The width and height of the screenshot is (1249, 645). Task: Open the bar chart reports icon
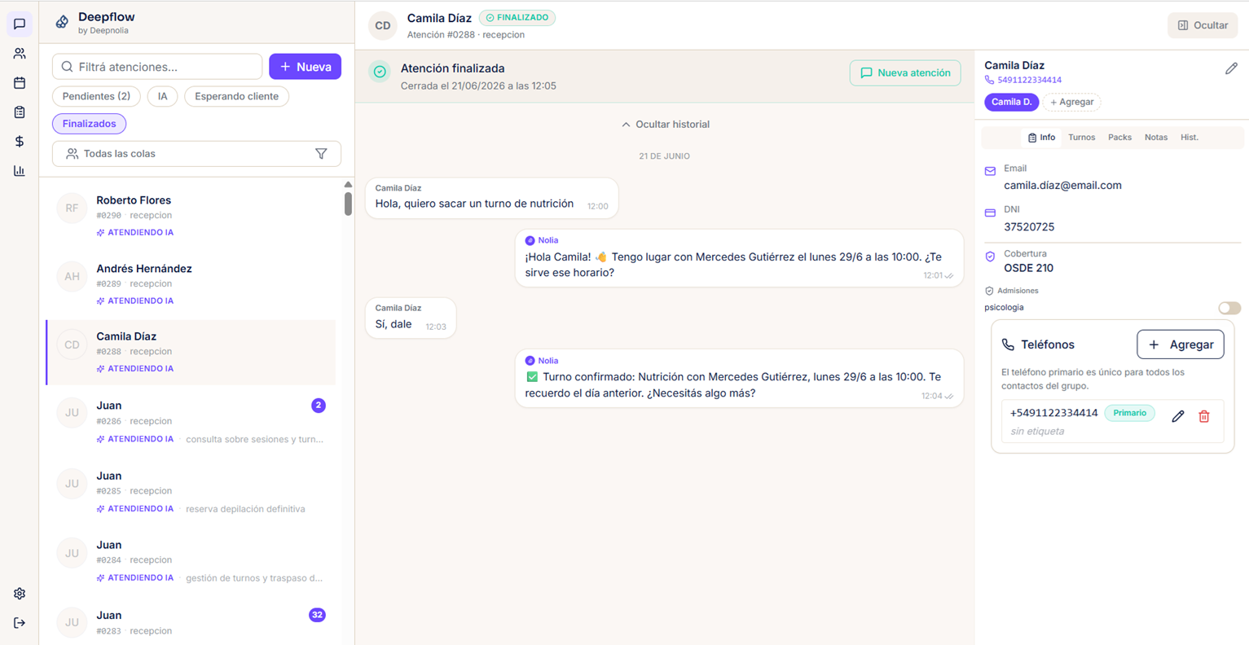[20, 171]
